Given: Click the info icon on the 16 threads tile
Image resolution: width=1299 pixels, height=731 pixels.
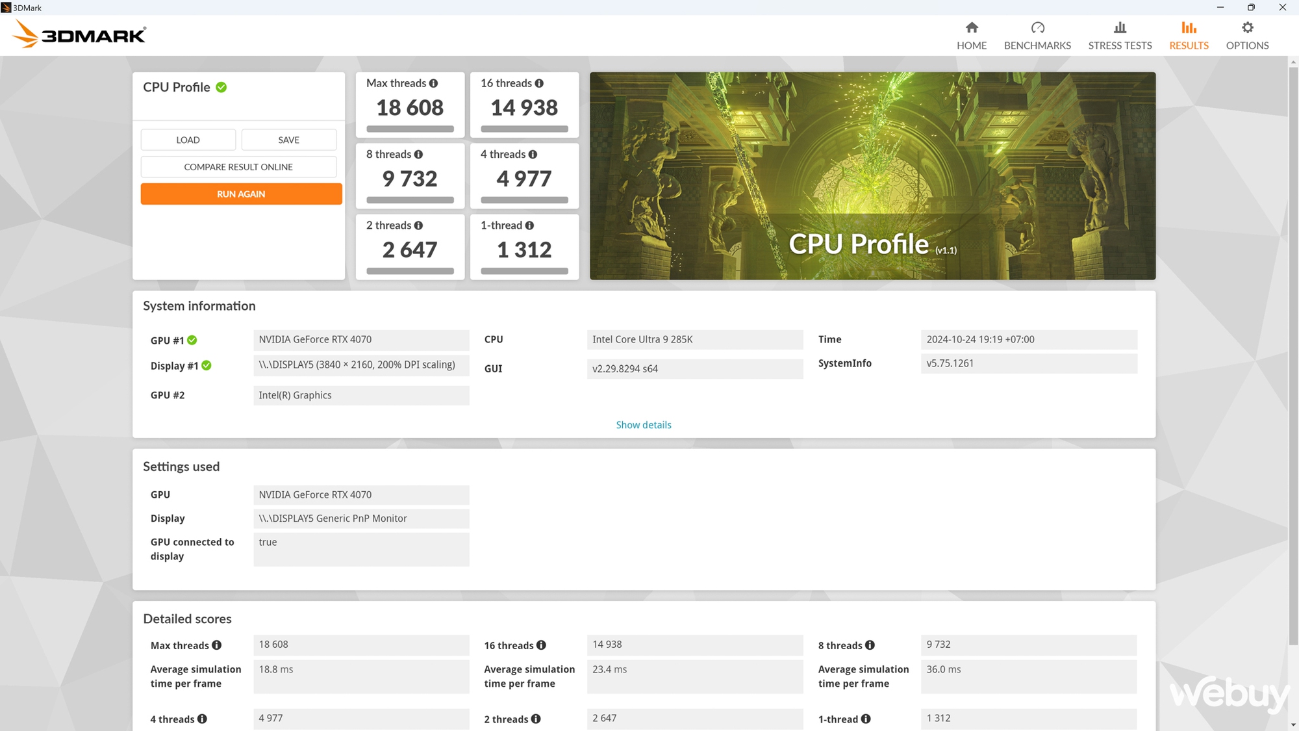Looking at the screenshot, I should click(539, 83).
